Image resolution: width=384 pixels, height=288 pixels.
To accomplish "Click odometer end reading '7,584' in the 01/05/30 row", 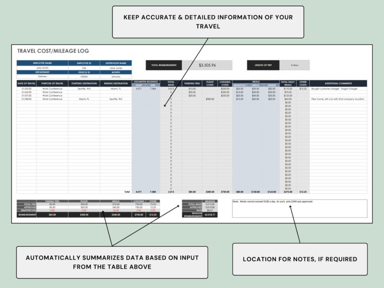I will [153, 89].
